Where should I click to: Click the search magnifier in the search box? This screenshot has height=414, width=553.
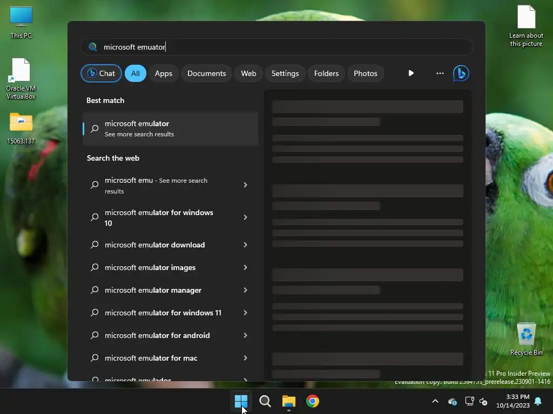pyautogui.click(x=93, y=47)
